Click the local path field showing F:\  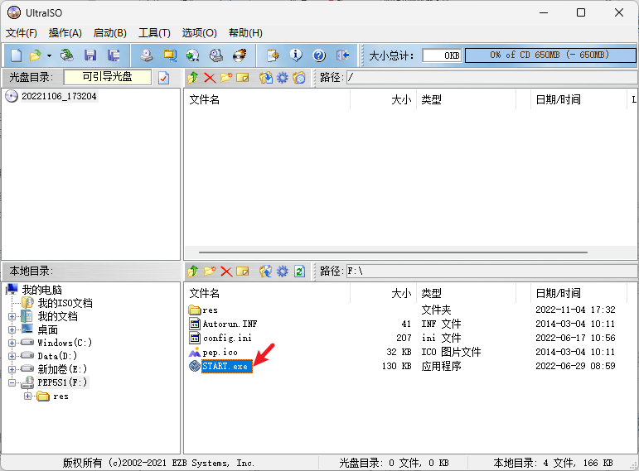(x=491, y=272)
